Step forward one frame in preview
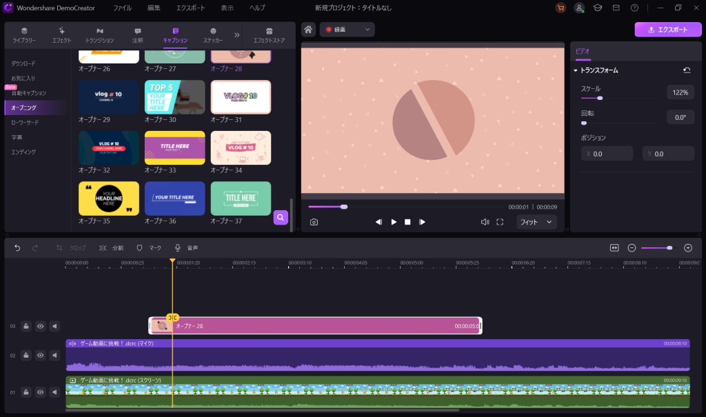Image resolution: width=706 pixels, height=417 pixels. click(422, 222)
